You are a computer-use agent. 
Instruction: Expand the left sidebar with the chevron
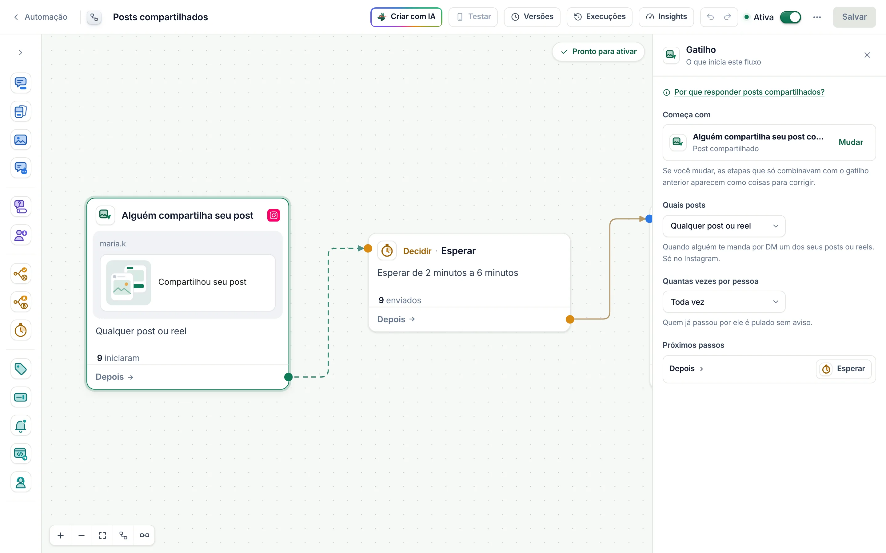point(21,53)
